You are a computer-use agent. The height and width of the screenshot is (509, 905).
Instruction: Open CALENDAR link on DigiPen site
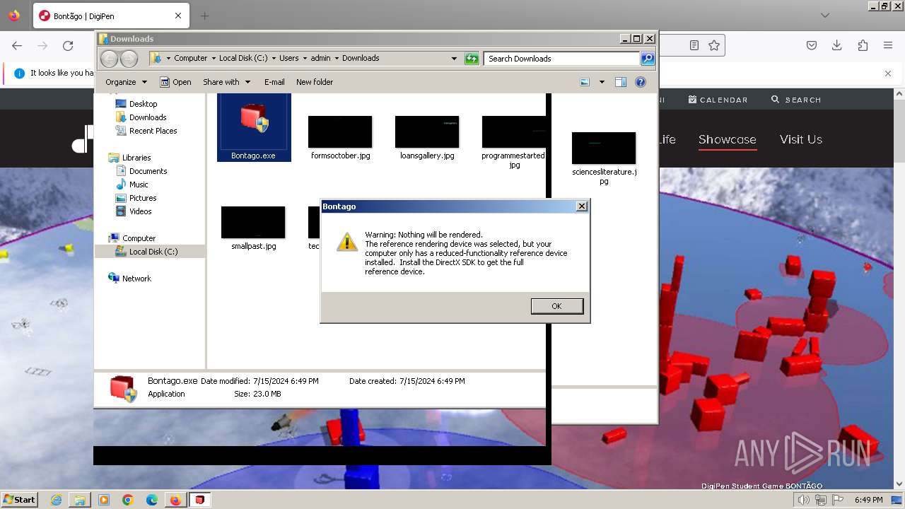[x=718, y=100]
